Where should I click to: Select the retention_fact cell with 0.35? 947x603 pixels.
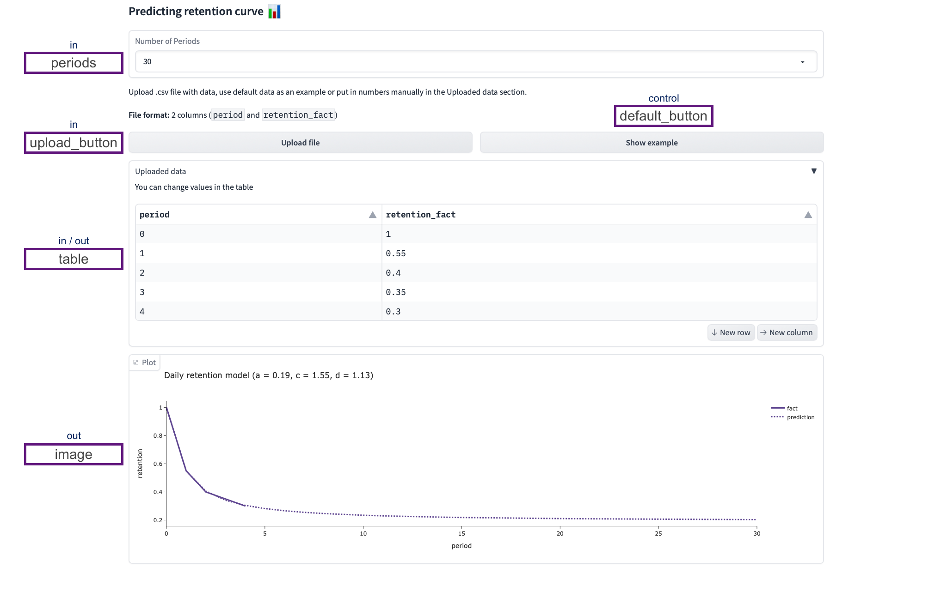(x=599, y=292)
